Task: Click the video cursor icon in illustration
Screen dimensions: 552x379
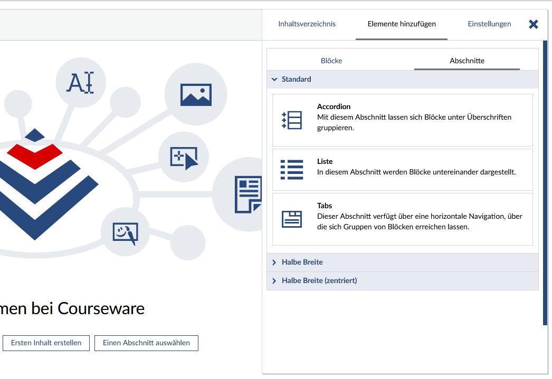Action: 184,157
